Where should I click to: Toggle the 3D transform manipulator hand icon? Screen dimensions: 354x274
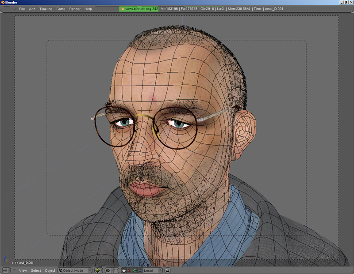coord(123,270)
